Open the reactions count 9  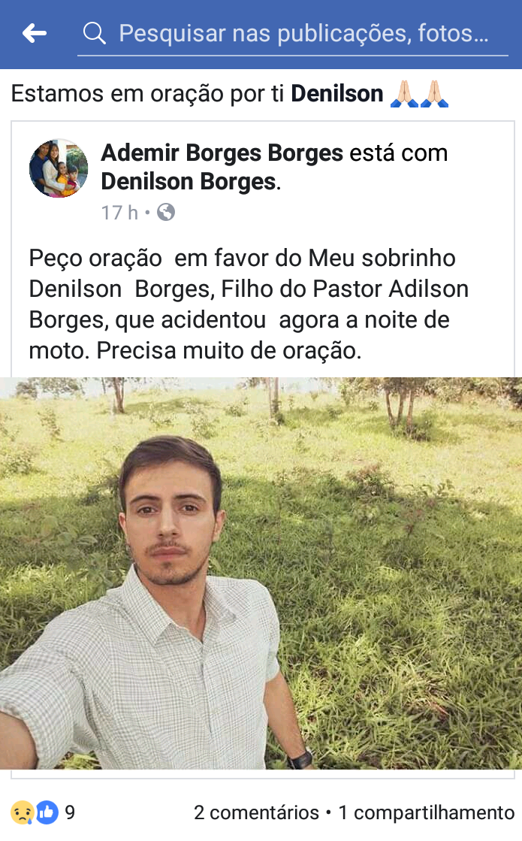[x=70, y=812]
